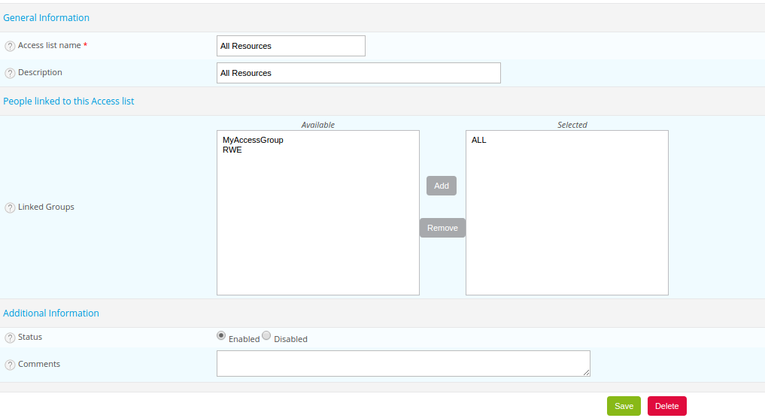The width and height of the screenshot is (765, 418).
Task: Focus the Access list name field
Action: 291,46
